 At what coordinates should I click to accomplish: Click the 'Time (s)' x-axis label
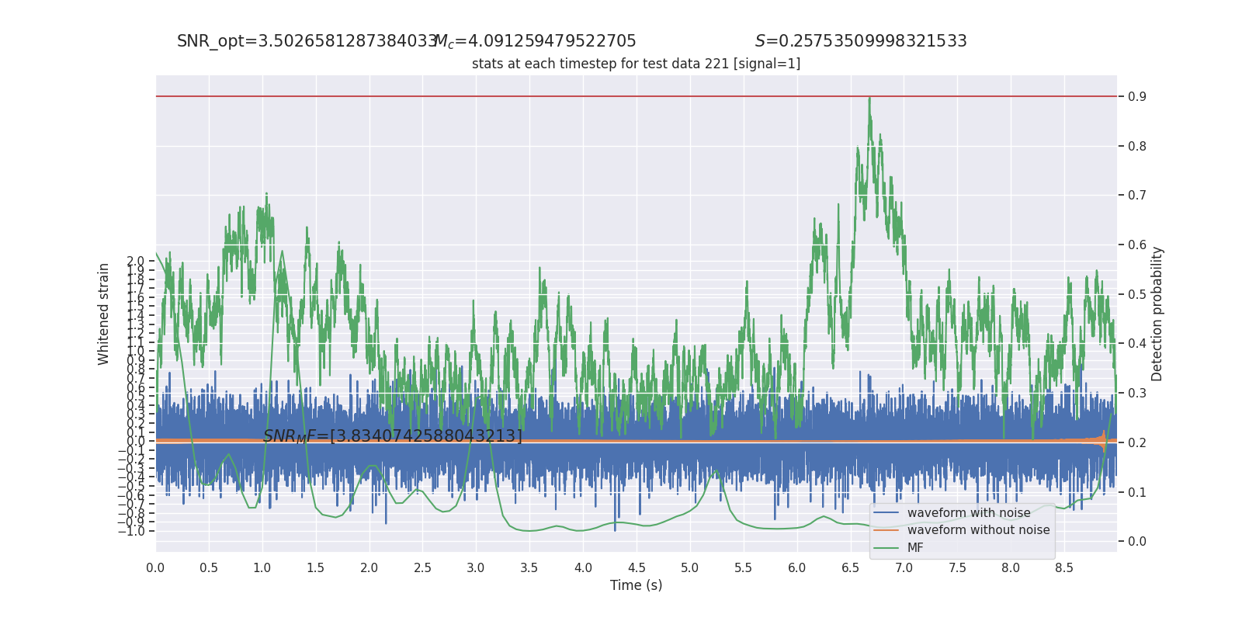[x=636, y=585]
